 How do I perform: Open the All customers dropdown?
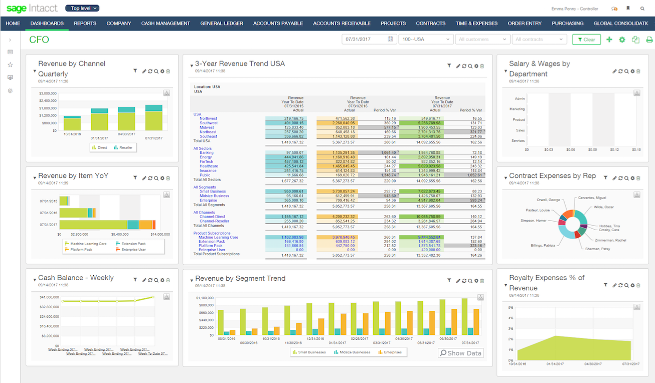click(x=482, y=39)
